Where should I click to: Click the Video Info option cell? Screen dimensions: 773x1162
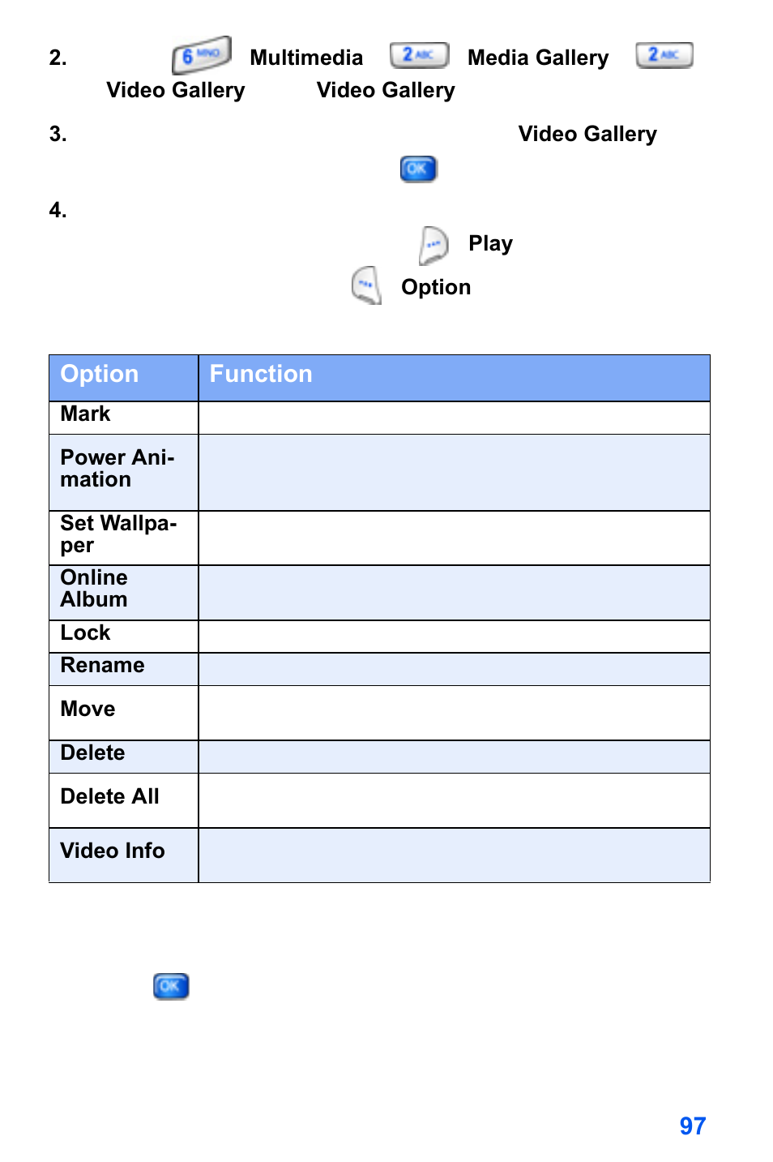(124, 855)
